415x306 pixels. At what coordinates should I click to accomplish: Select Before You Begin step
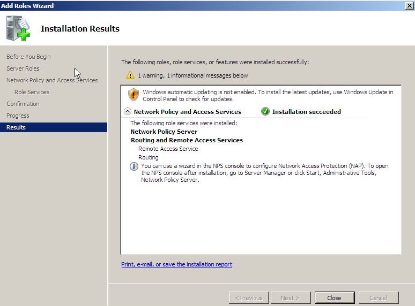pos(28,57)
